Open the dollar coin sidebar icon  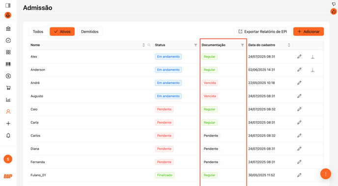coord(8,76)
